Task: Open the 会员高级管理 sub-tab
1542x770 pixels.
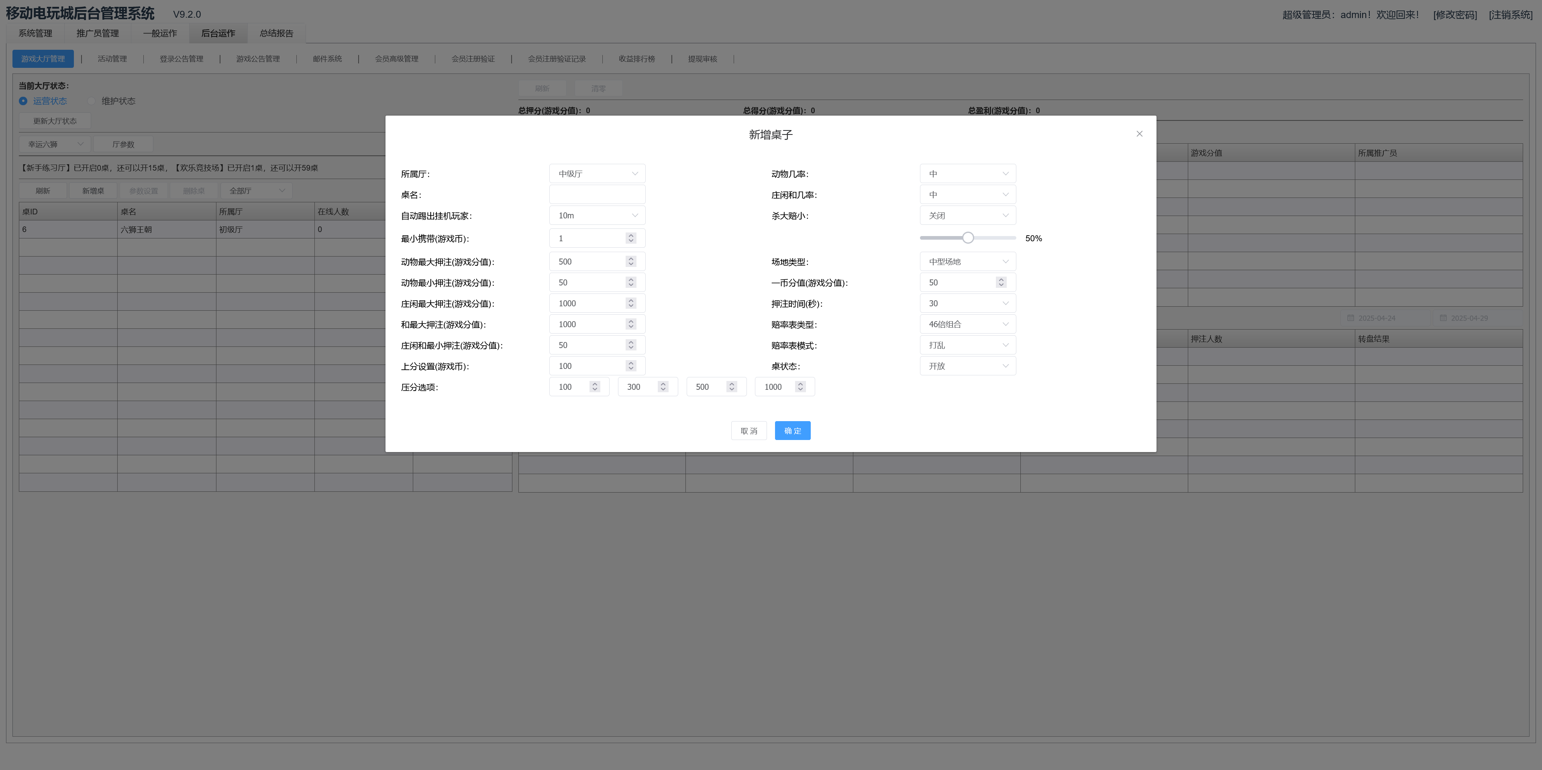Action: coord(397,59)
